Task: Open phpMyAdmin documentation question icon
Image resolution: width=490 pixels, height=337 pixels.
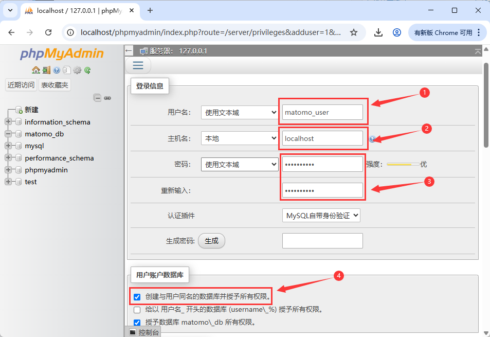Action: pyautogui.click(x=57, y=70)
